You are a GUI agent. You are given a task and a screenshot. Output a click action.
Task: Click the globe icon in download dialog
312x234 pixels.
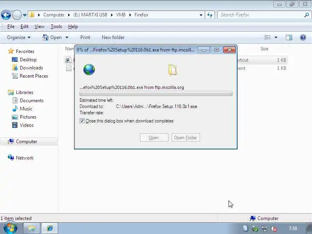[x=89, y=69]
